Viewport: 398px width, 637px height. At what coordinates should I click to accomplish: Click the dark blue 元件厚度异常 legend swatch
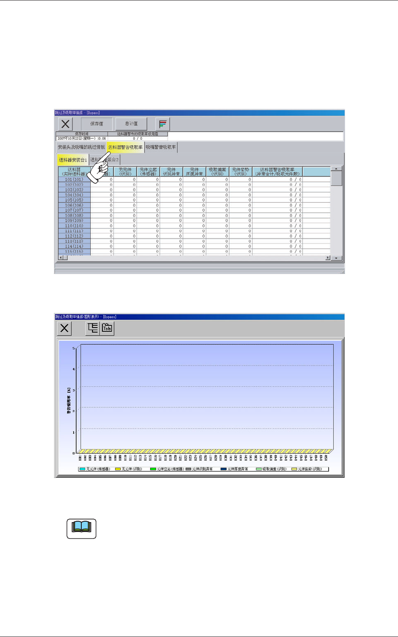point(223,469)
